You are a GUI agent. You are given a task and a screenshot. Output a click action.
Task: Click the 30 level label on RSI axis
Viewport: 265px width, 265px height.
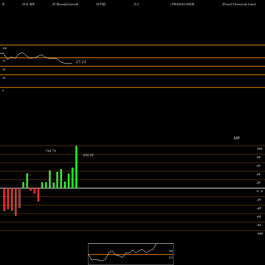(4, 78)
